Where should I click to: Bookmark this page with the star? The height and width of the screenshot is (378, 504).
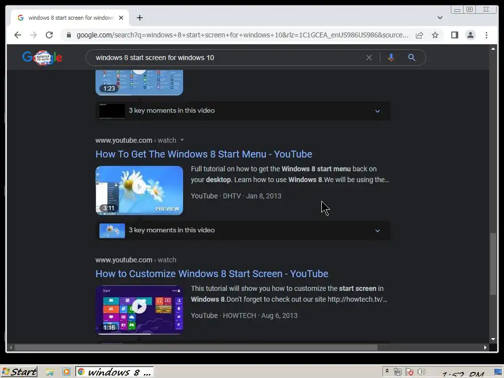pyautogui.click(x=435, y=35)
